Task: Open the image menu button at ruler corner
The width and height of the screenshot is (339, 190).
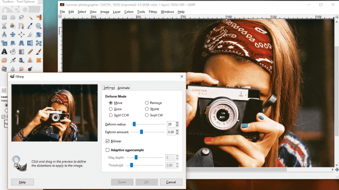Action: click(x=60, y=17)
